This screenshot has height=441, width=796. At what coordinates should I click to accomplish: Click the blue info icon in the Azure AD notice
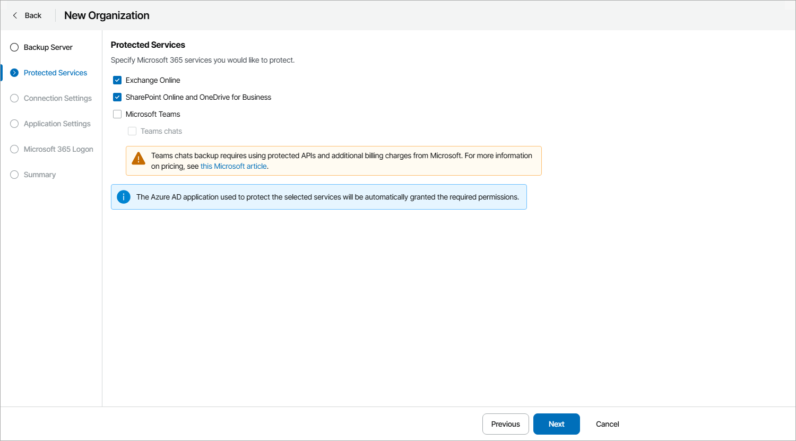[x=123, y=196]
